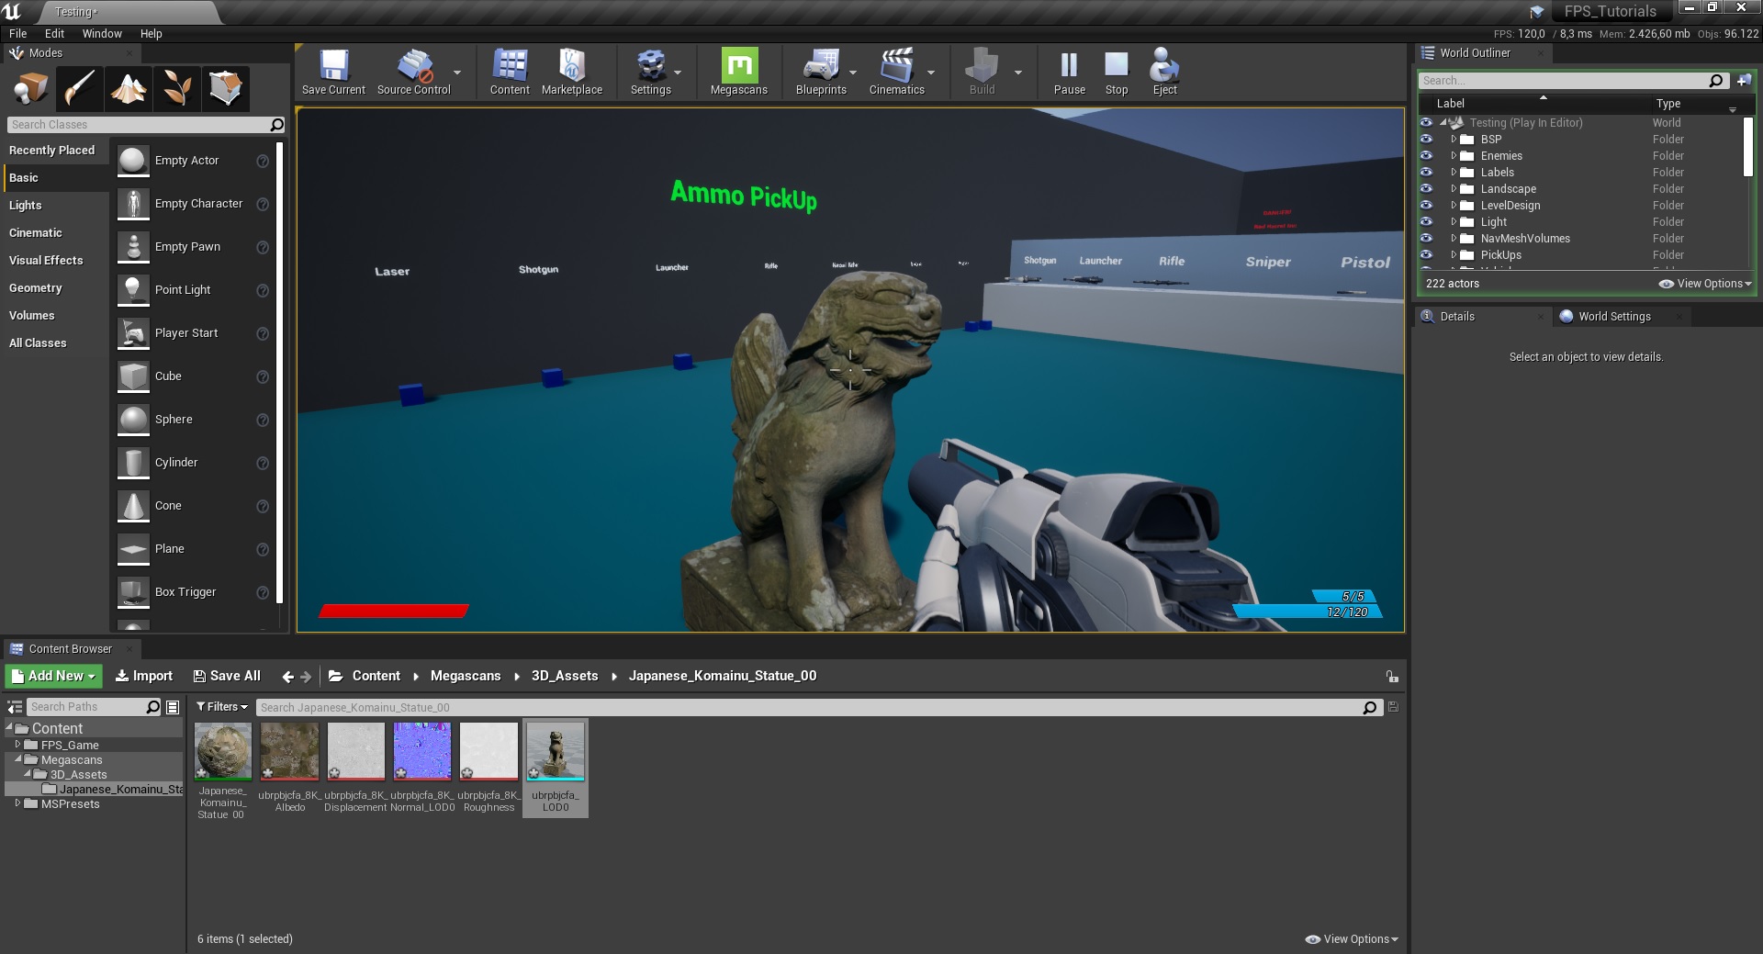Open the Window menu
Viewport: 1763px width, 954px height.
[101, 34]
